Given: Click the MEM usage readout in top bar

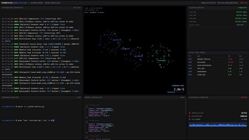Looking at the screenshot, I should pyautogui.click(x=209, y=3).
